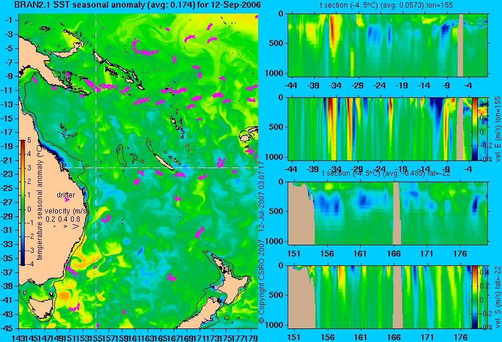Select the 'temperature seasonal anomaly (°C)' vertical label

click(x=40, y=203)
